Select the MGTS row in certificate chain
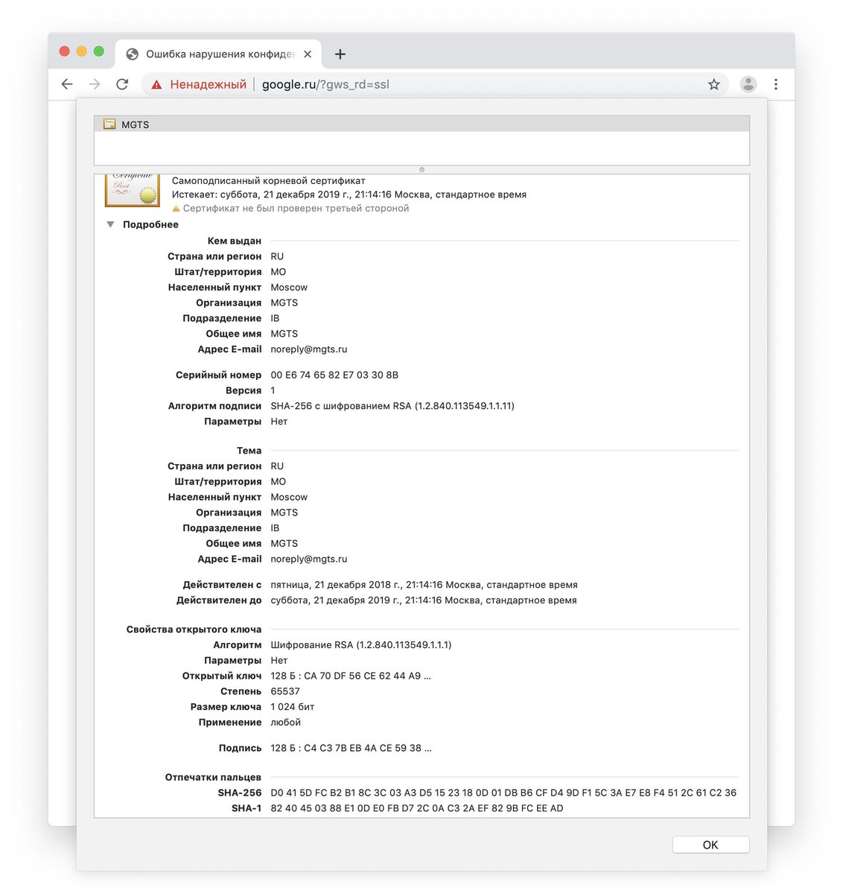 (421, 124)
